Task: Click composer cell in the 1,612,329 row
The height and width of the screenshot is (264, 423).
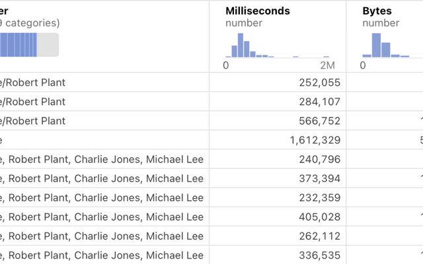Action: (x=99, y=140)
